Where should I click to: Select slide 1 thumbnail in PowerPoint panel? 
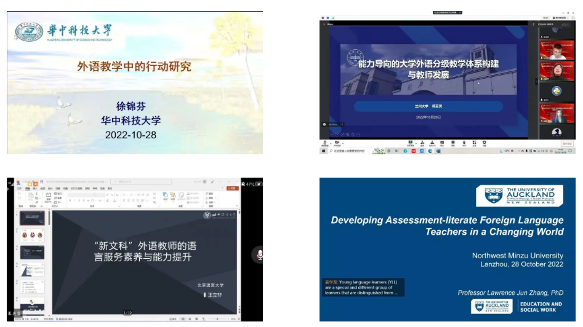pyautogui.click(x=33, y=218)
